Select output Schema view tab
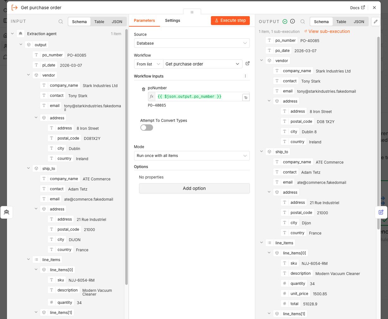This screenshot has height=319, width=388. (321, 22)
